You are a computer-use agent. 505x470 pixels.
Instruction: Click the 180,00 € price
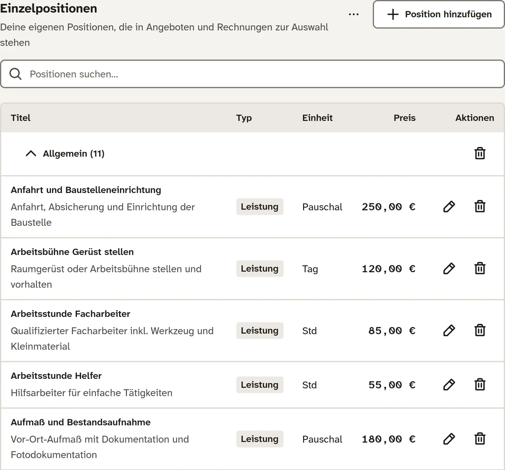coord(389,439)
